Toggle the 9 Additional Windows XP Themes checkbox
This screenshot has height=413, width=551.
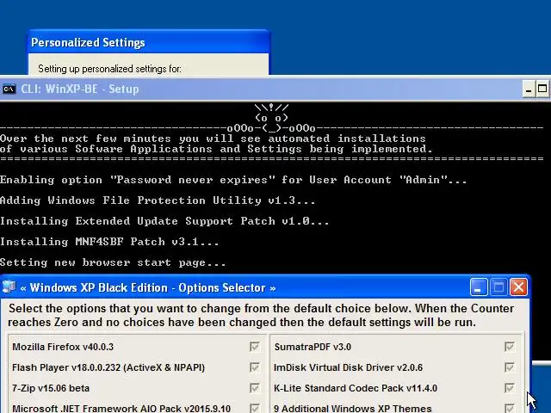(x=509, y=409)
